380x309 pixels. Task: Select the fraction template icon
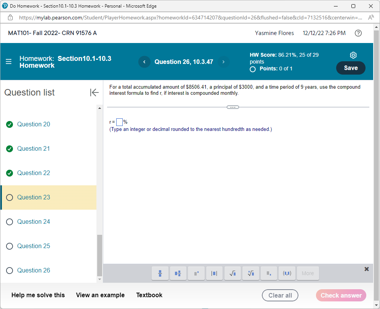[160, 273]
